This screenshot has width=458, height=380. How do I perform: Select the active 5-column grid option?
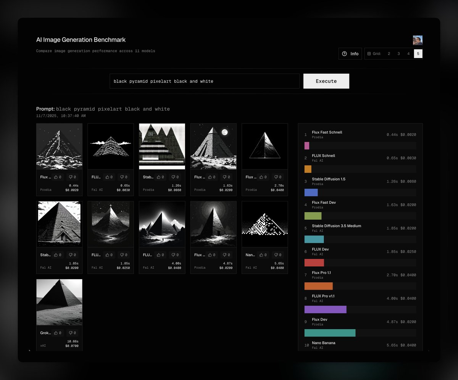(x=418, y=54)
